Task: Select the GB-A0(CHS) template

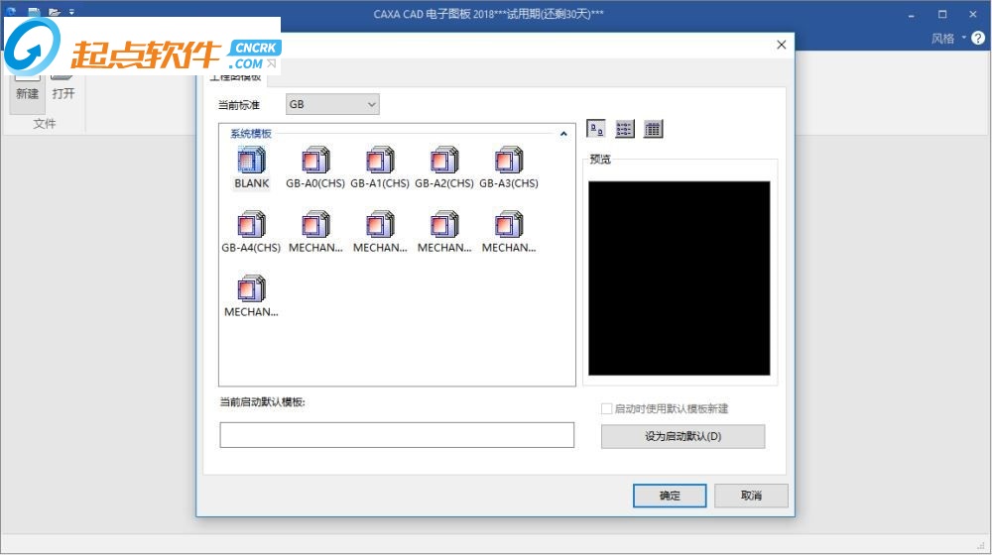Action: [315, 167]
